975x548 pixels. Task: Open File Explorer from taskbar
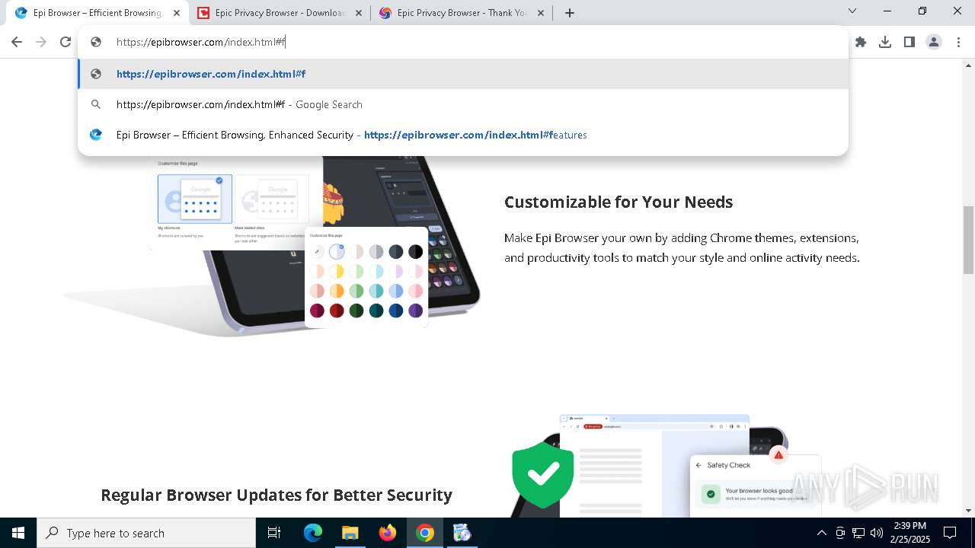coord(350,533)
